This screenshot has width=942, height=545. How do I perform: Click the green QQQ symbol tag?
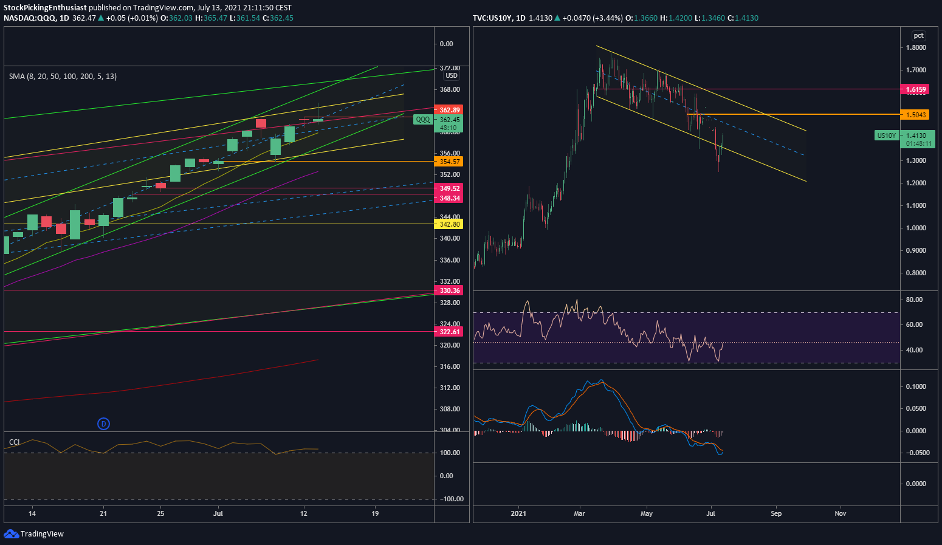point(423,120)
